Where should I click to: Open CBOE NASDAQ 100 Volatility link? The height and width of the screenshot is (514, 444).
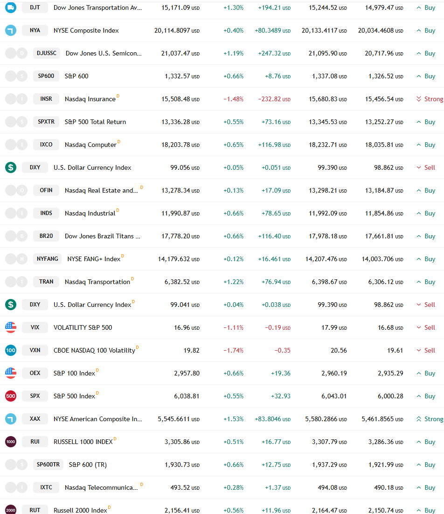(x=94, y=350)
